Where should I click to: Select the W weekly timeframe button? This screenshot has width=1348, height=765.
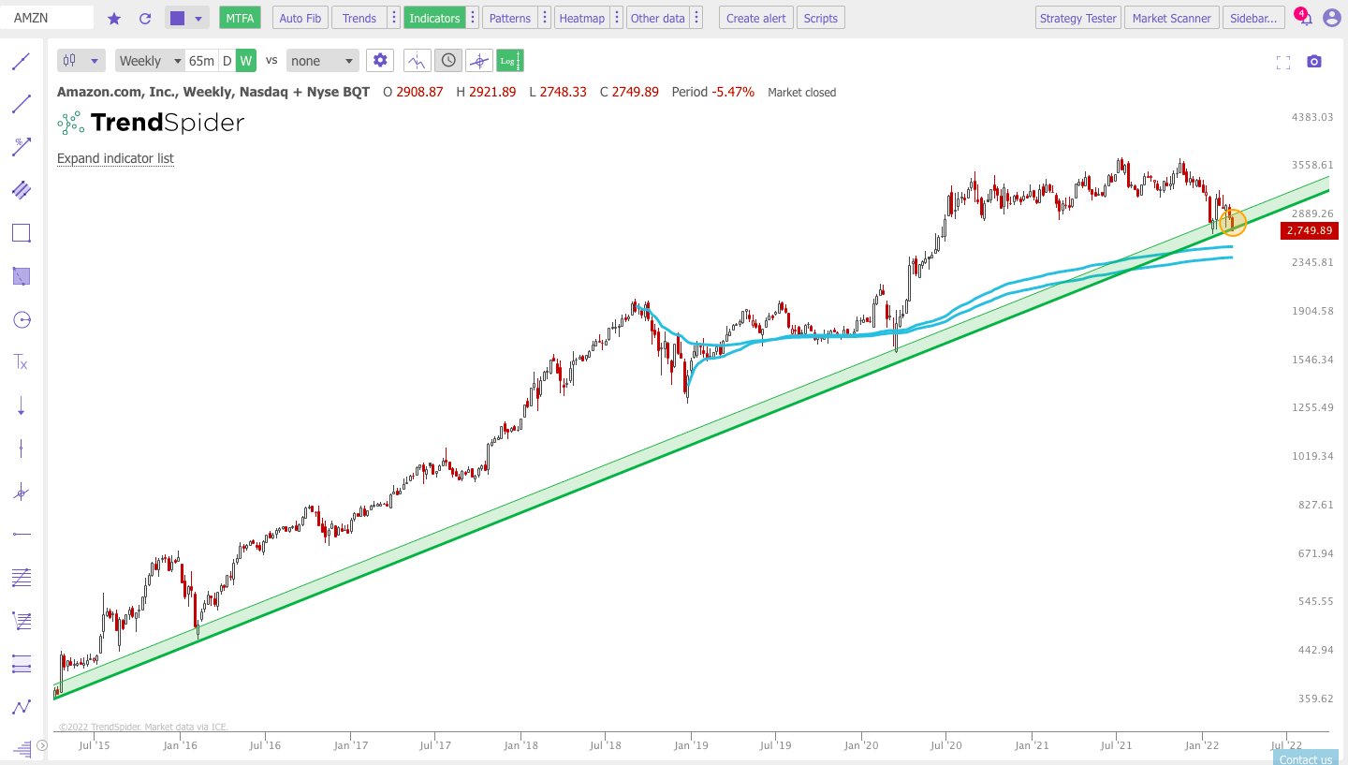[245, 61]
